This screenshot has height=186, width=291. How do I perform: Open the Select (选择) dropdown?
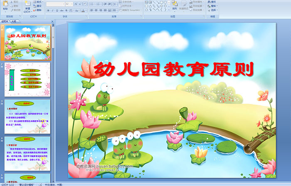pyautogui.click(x=213, y=10)
